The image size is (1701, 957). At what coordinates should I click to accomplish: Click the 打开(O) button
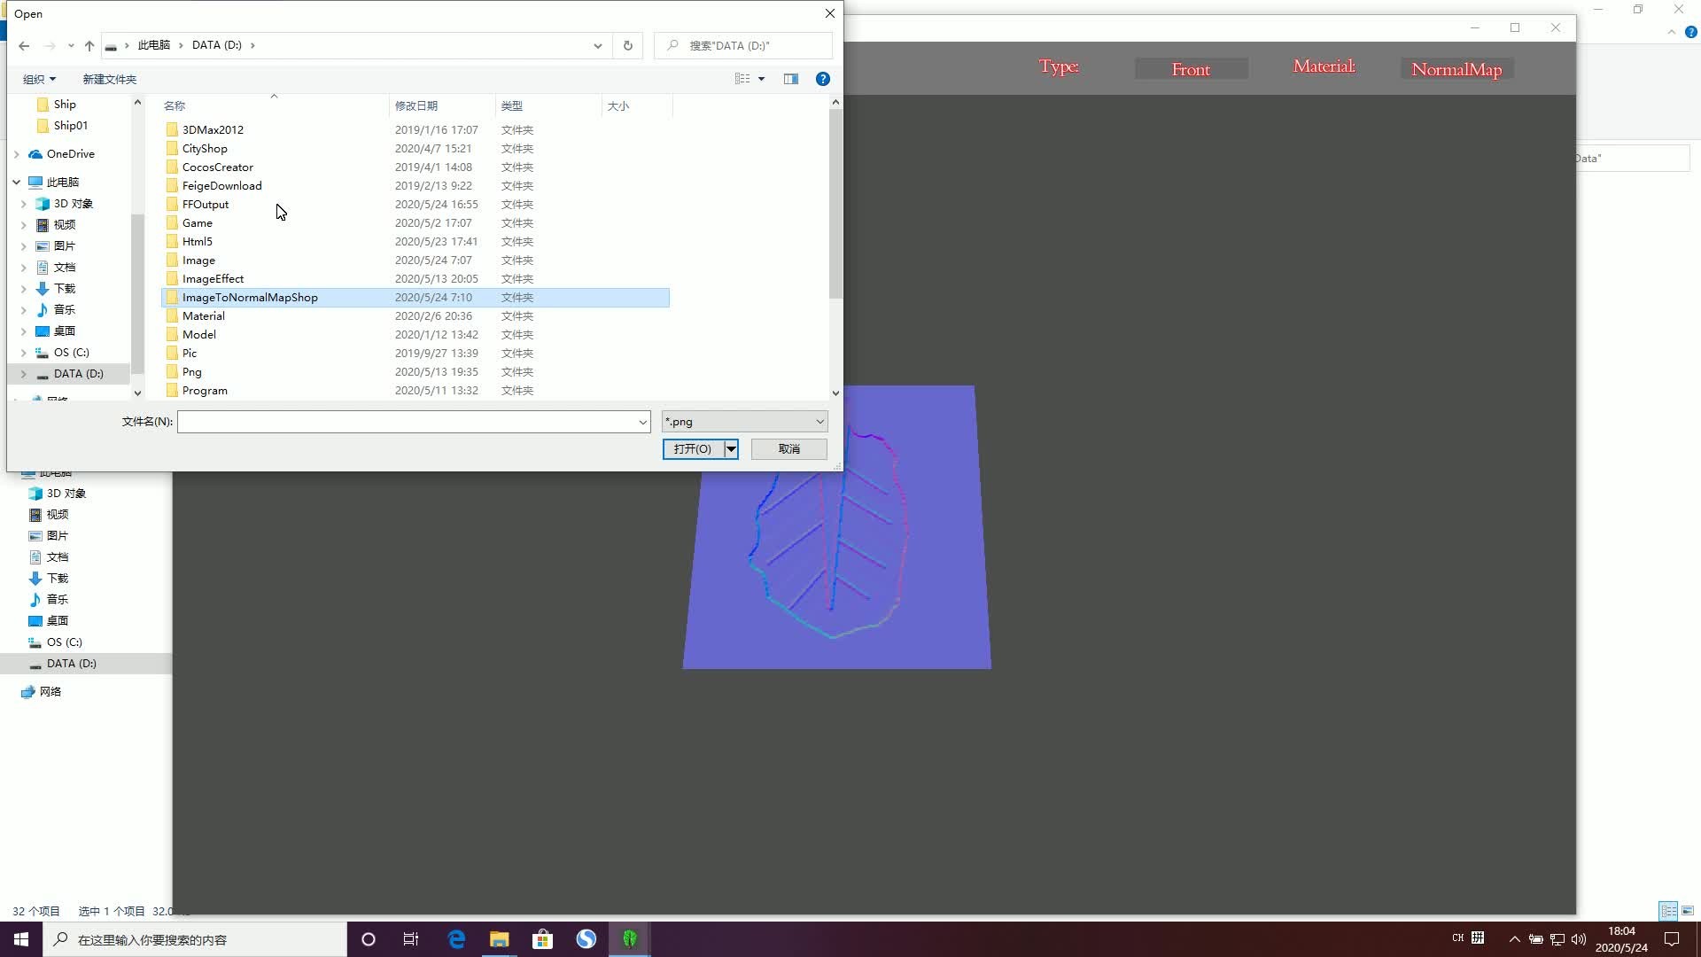click(x=692, y=449)
